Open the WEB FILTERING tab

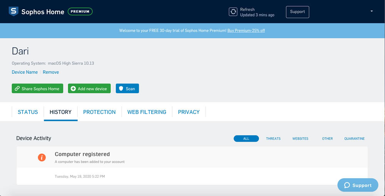coord(147,112)
